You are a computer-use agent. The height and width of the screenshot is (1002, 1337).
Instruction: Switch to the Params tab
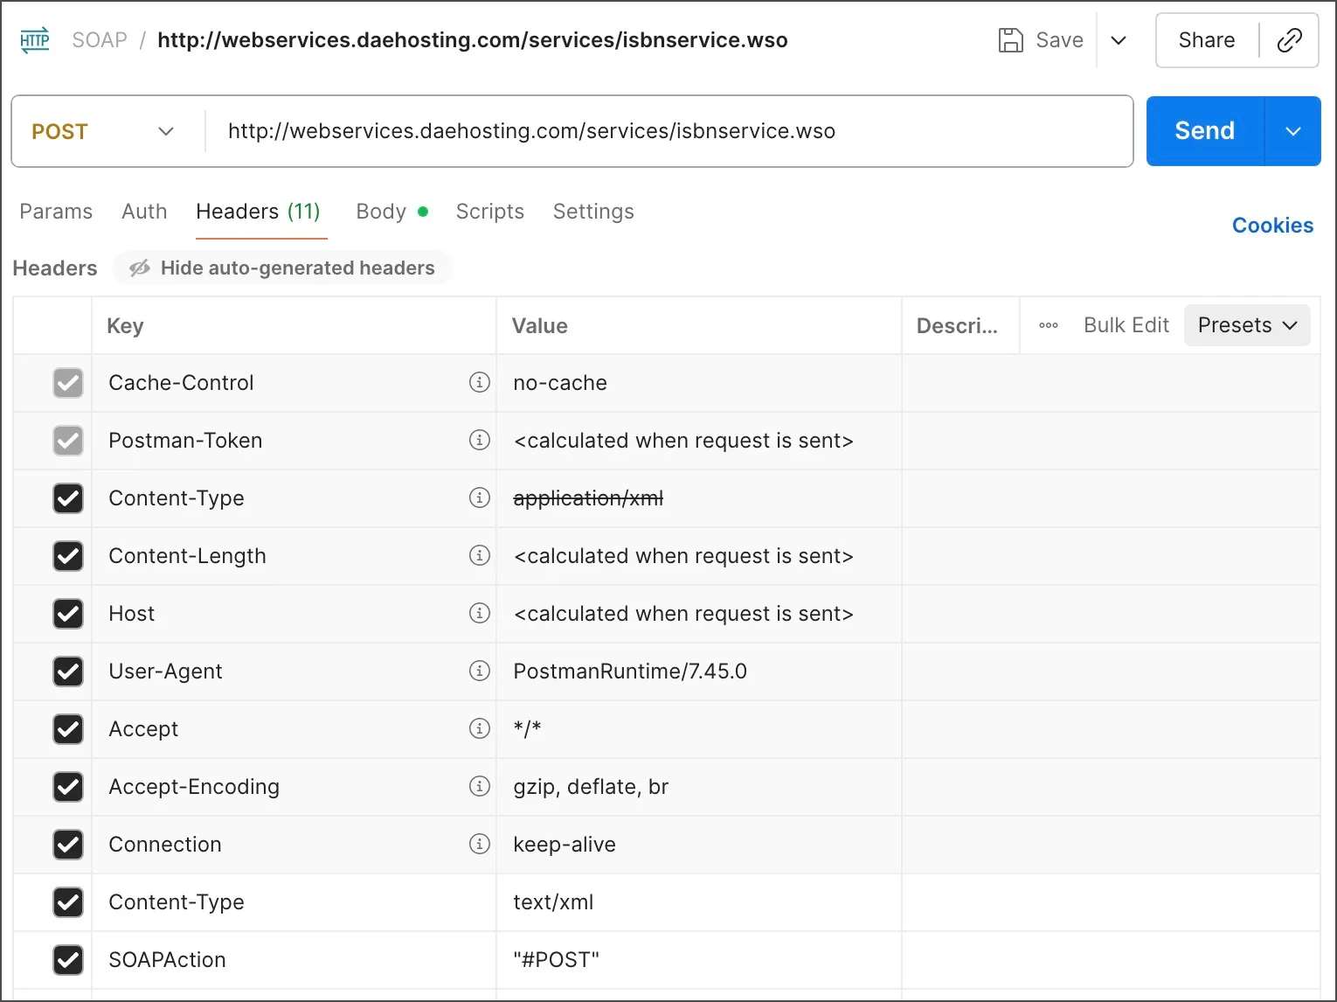(56, 212)
